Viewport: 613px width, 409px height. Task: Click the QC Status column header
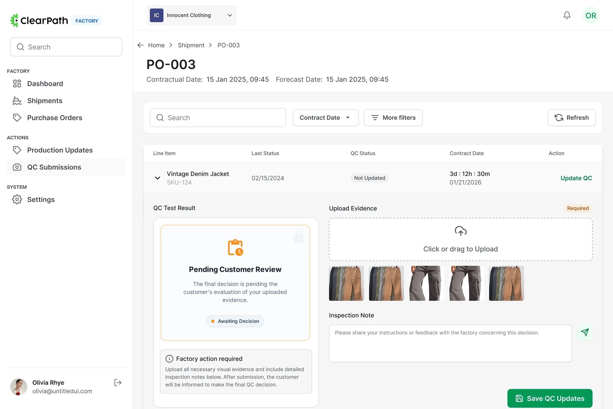point(363,153)
